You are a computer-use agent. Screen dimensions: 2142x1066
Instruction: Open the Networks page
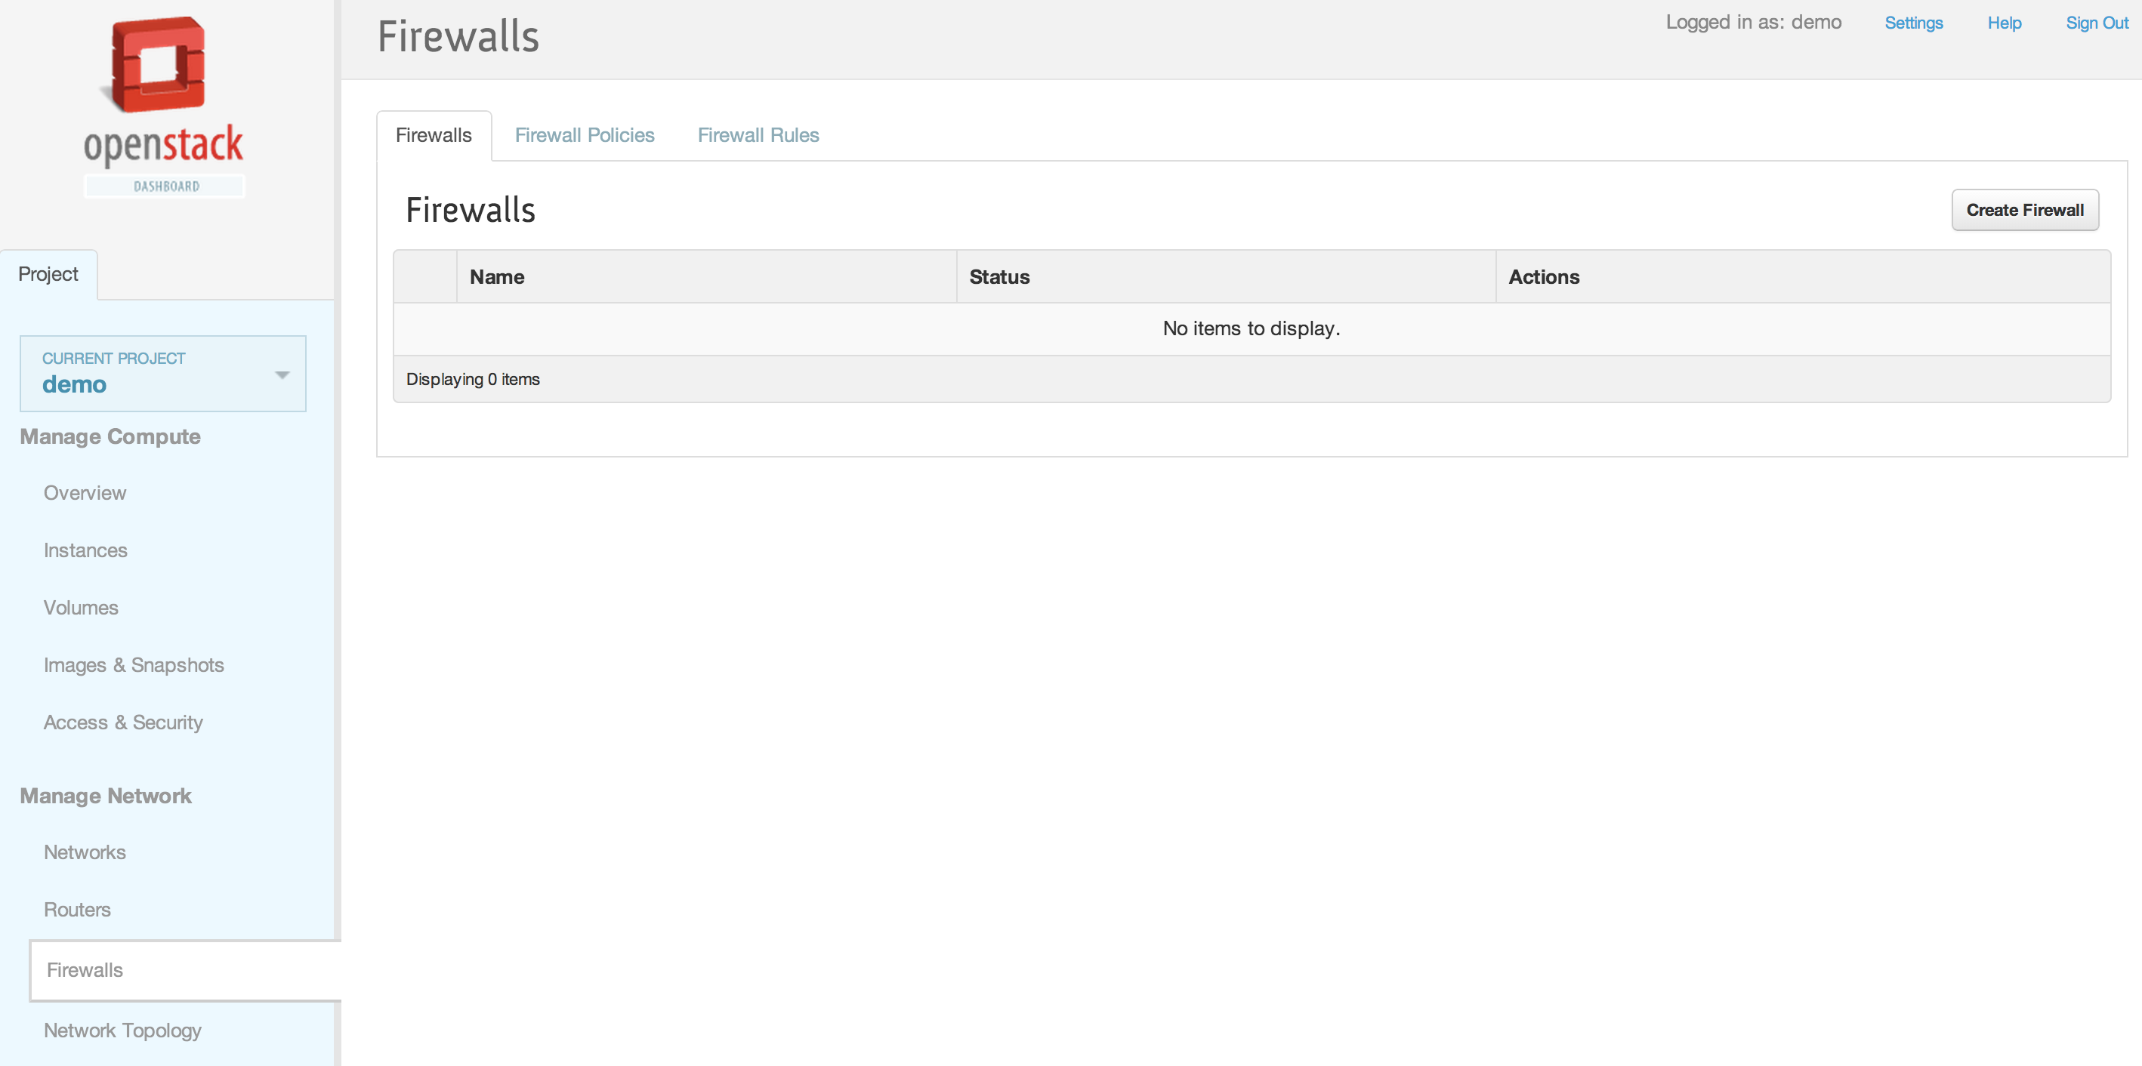click(x=85, y=852)
